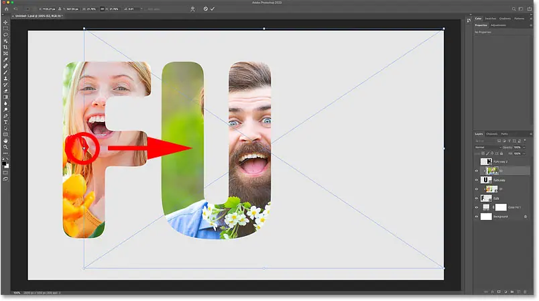Viewport: 539px width, 301px height.
Task: Select the Zoom tool in toolbar
Action: [5, 147]
